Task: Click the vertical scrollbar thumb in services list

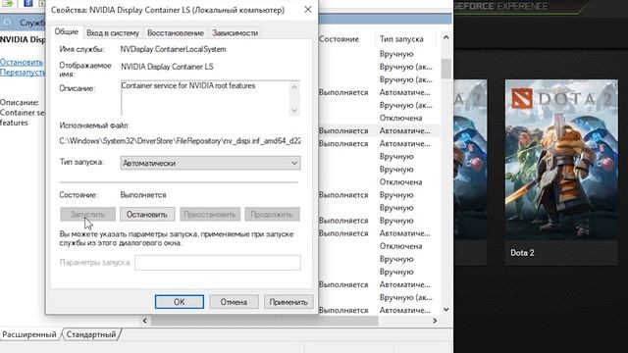Action: pyautogui.click(x=445, y=69)
